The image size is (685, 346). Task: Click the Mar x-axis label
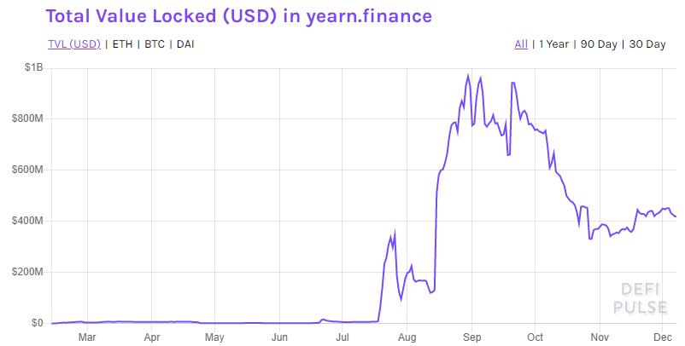coord(86,337)
